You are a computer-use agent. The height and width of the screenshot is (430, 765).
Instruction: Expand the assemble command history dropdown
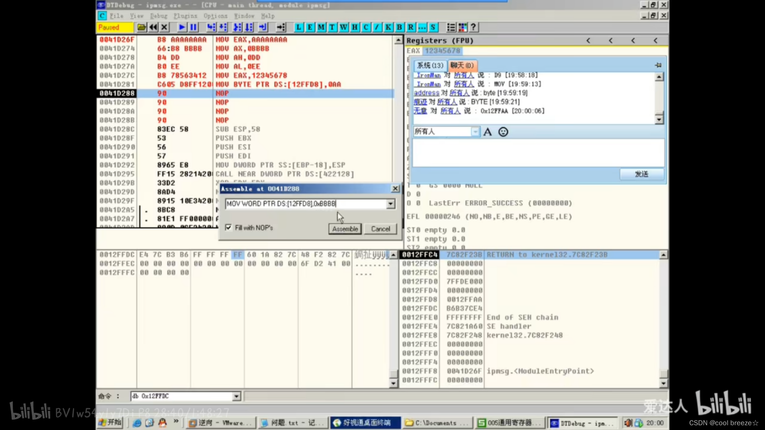tap(390, 204)
